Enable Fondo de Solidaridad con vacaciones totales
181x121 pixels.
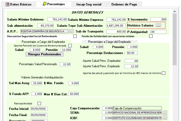coord(151,36)
